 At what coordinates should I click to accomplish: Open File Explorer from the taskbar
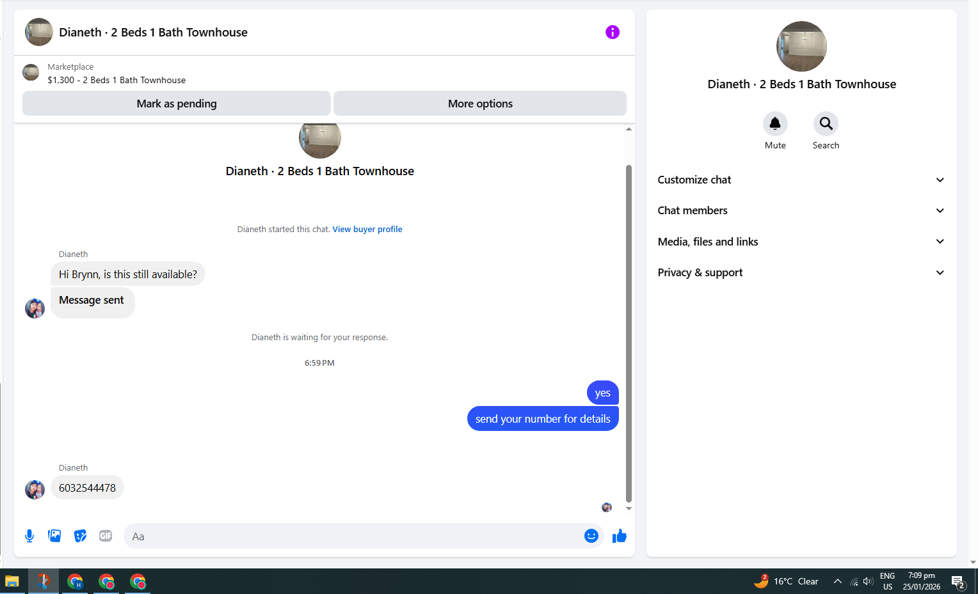coord(12,582)
